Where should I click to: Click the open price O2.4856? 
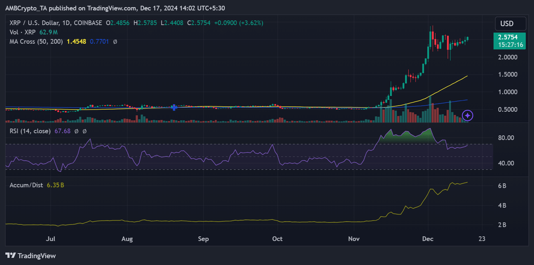coord(118,23)
